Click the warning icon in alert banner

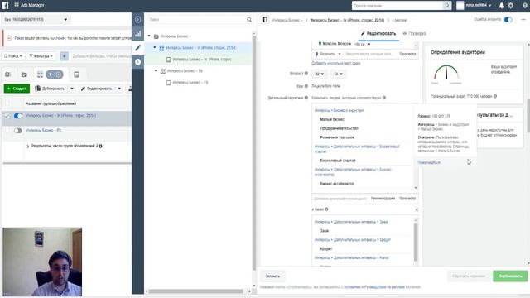(9, 38)
